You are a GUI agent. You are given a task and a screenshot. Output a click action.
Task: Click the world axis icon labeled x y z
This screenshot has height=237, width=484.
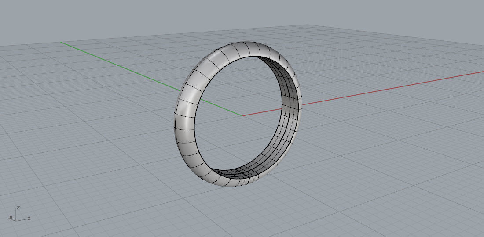(x=20, y=214)
